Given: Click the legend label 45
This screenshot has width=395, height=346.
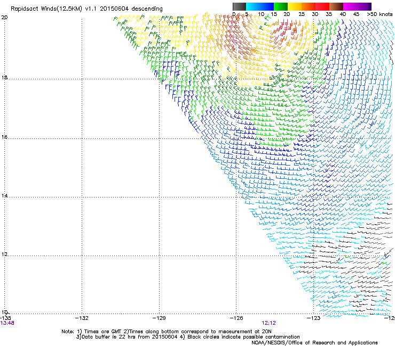Looking at the screenshot, I should (355, 14).
